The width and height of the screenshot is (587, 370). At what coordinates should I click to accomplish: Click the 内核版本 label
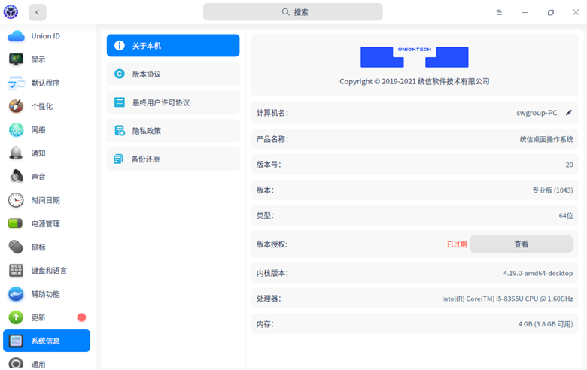tap(272, 273)
